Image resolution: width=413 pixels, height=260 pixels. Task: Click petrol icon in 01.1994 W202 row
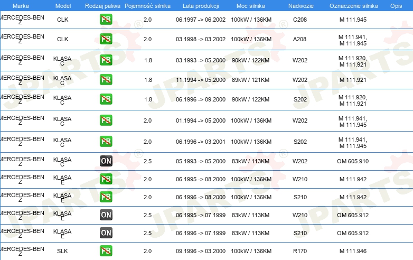[x=106, y=120]
